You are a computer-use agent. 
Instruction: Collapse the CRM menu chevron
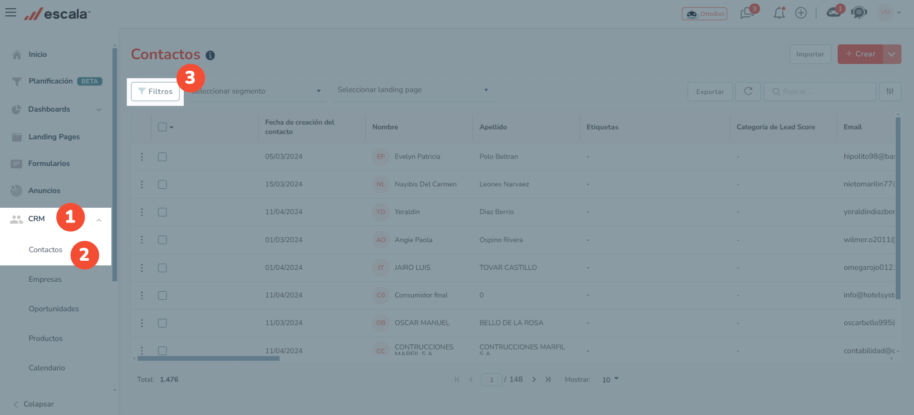pos(99,220)
